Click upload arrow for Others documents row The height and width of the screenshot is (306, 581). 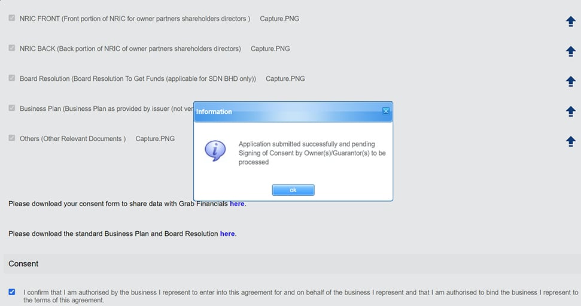tap(571, 141)
